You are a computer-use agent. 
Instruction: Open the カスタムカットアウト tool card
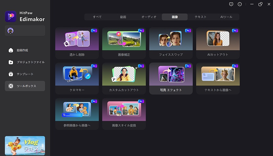[124, 79]
